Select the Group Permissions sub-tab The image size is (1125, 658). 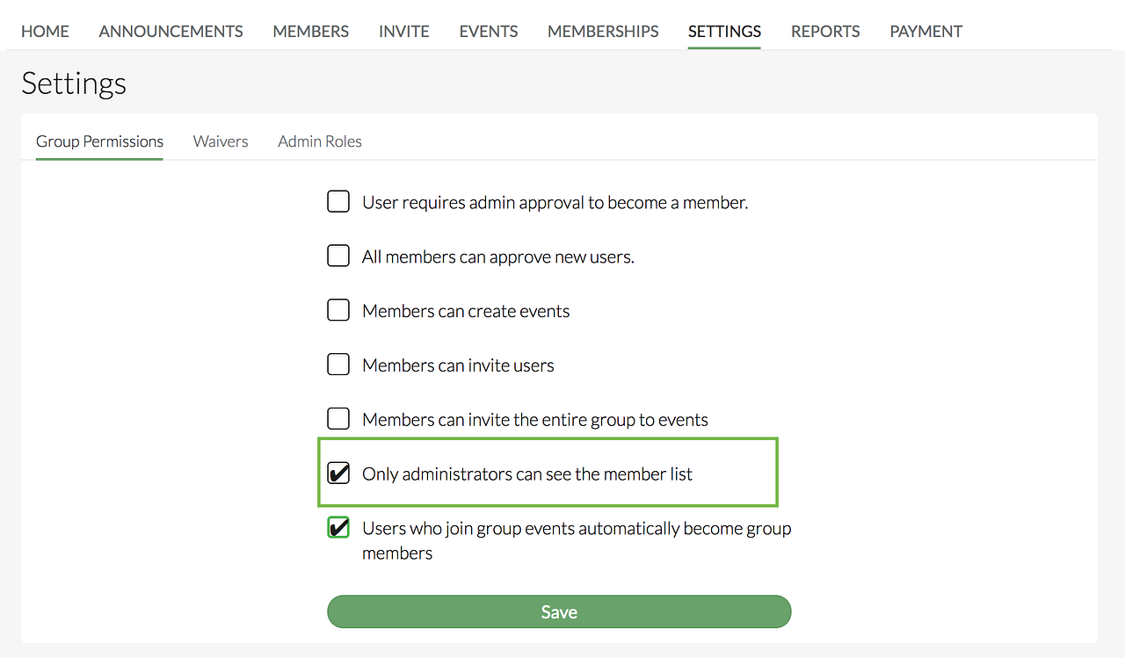(x=99, y=141)
